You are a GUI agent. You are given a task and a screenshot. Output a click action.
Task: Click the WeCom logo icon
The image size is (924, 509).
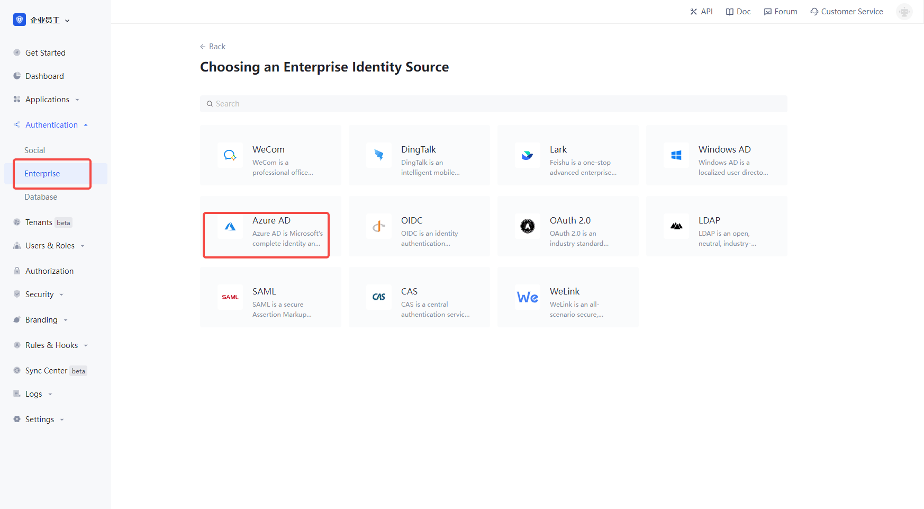(x=230, y=155)
